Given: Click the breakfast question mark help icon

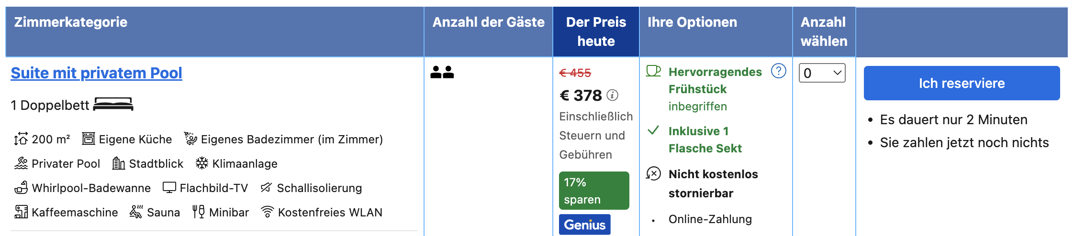Looking at the screenshot, I should pyautogui.click(x=779, y=71).
